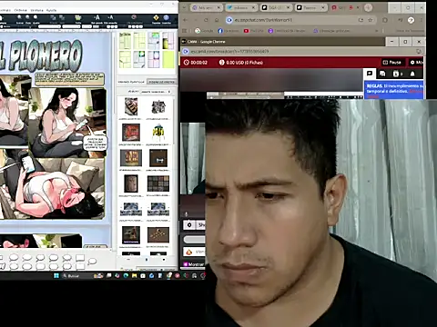The image size is (437, 327).
Task: Open the Chrome three-dot menu
Action: pyautogui.click(x=422, y=20)
